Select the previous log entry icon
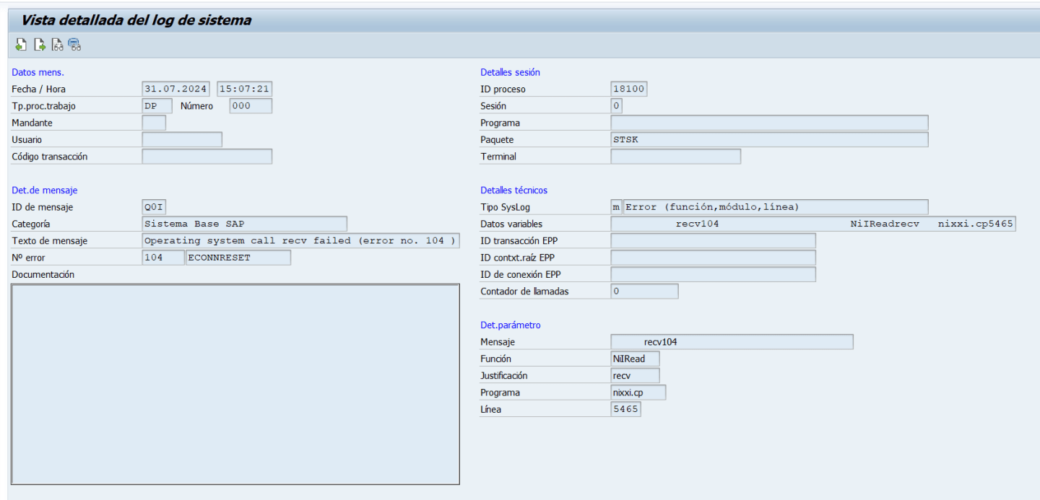 point(20,44)
